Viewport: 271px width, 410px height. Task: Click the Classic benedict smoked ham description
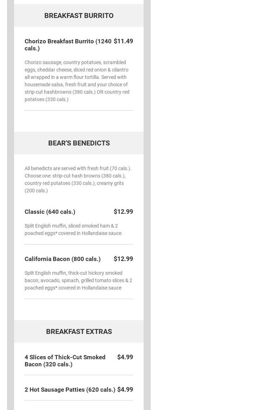click(73, 229)
